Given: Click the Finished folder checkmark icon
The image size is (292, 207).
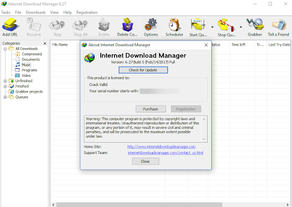Looking at the screenshot, I should (11, 86).
